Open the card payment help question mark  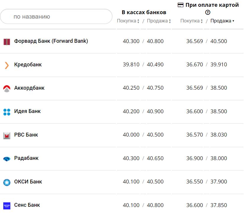pyautogui.click(x=208, y=12)
